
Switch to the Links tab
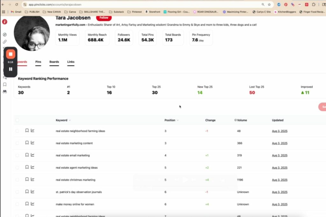coord(71,62)
